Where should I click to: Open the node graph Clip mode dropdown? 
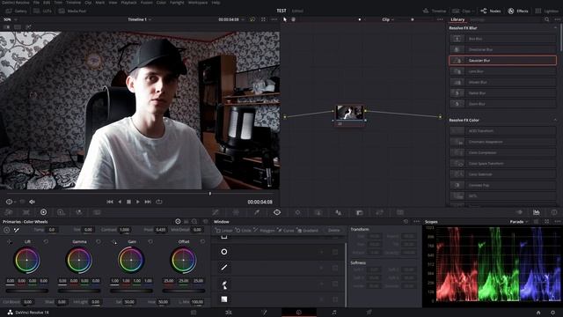[x=387, y=19]
